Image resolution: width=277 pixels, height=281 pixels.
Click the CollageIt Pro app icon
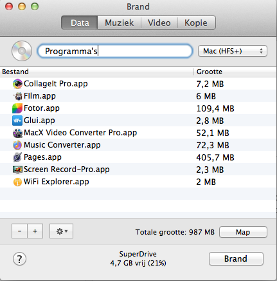point(17,84)
